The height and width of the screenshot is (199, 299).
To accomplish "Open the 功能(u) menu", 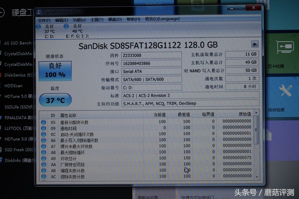I will click(79, 20).
